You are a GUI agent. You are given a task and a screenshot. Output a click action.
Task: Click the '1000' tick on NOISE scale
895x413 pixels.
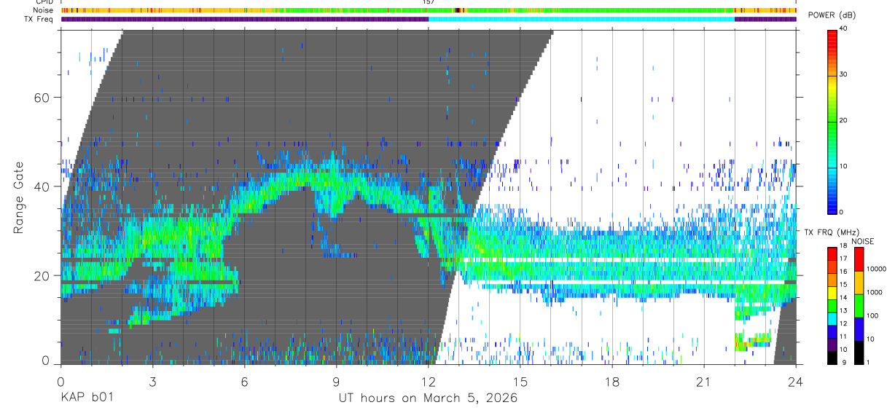tap(875, 292)
